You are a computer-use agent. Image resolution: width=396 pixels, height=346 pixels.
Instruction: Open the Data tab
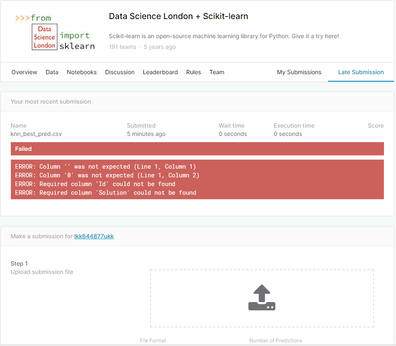[52, 72]
